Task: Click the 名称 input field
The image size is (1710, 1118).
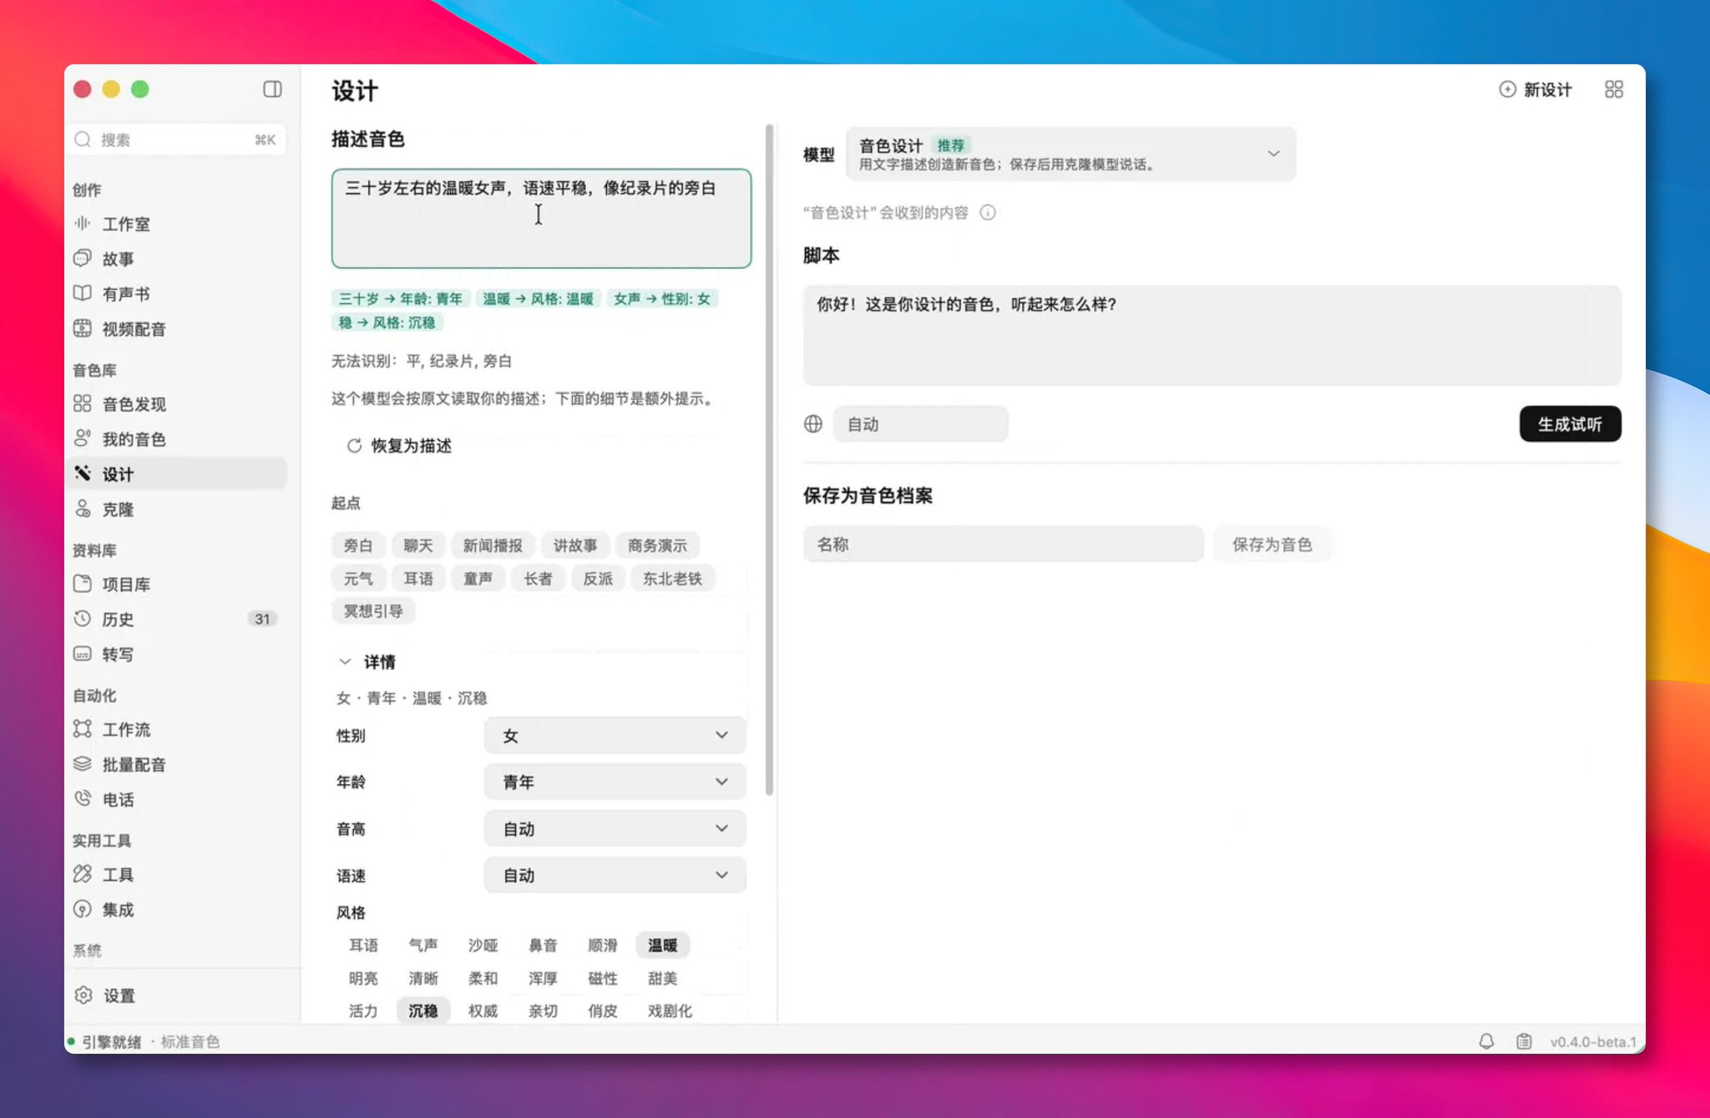Action: (1003, 544)
